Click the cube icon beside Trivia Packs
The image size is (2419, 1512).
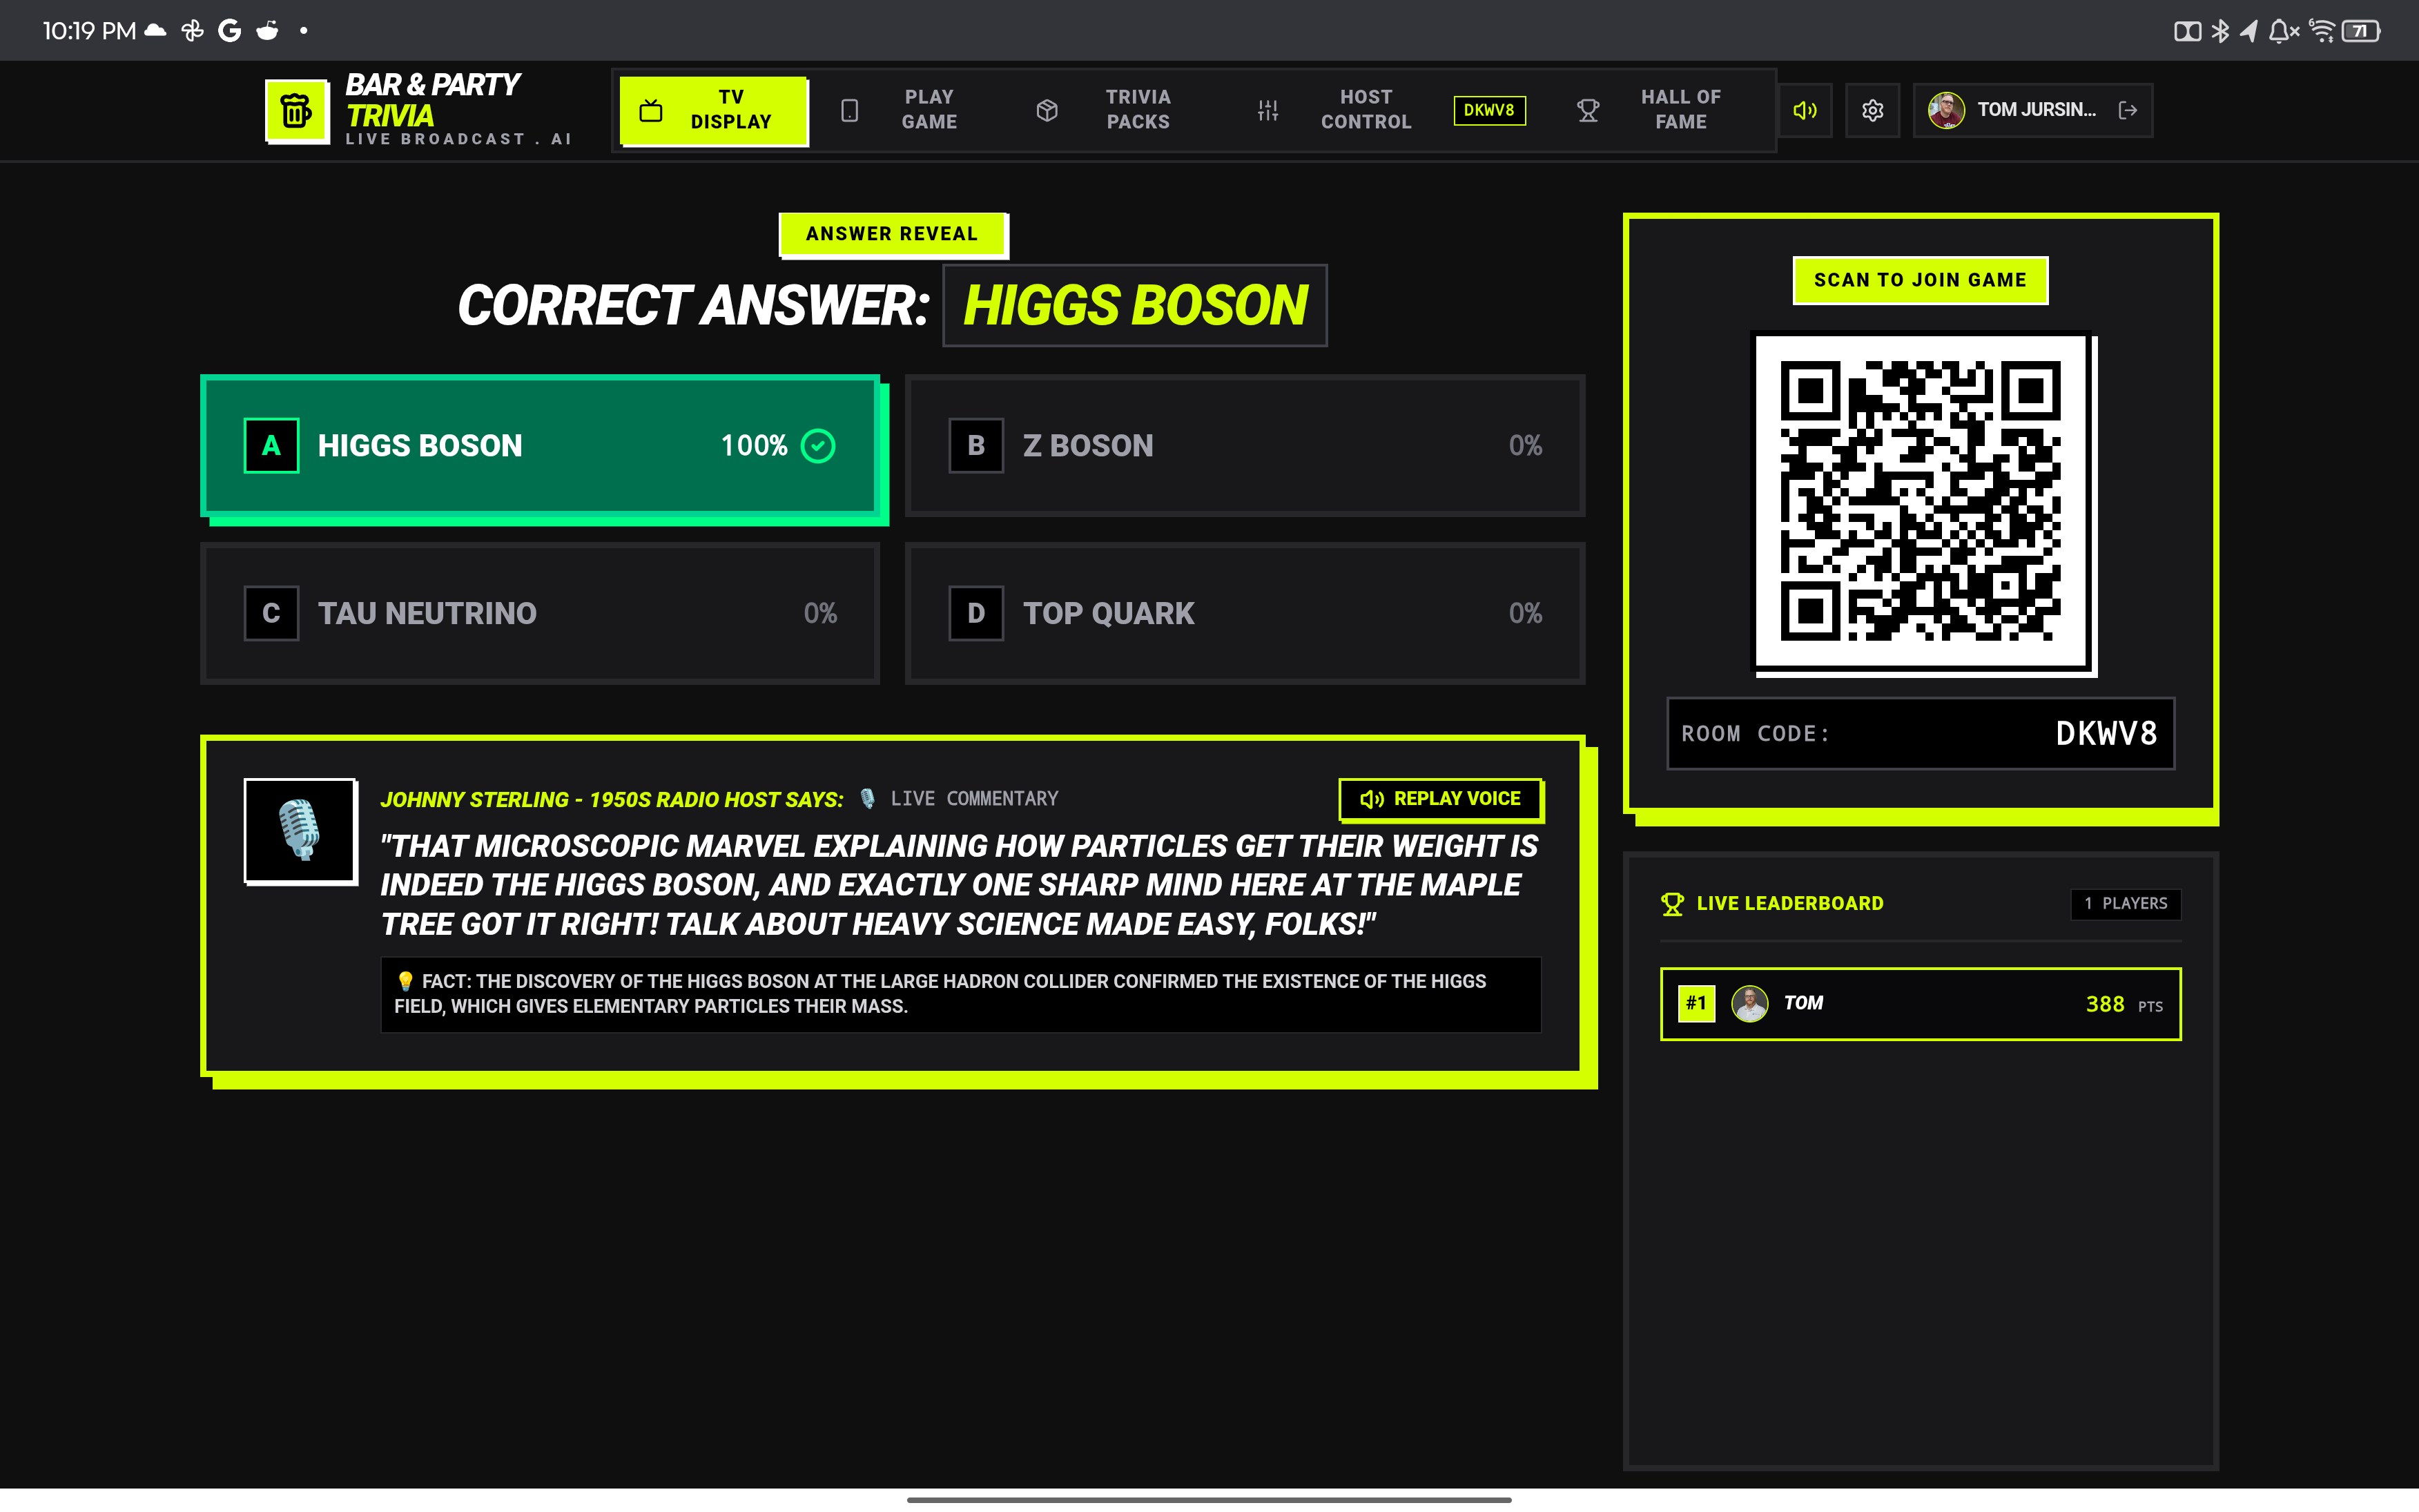click(1047, 110)
